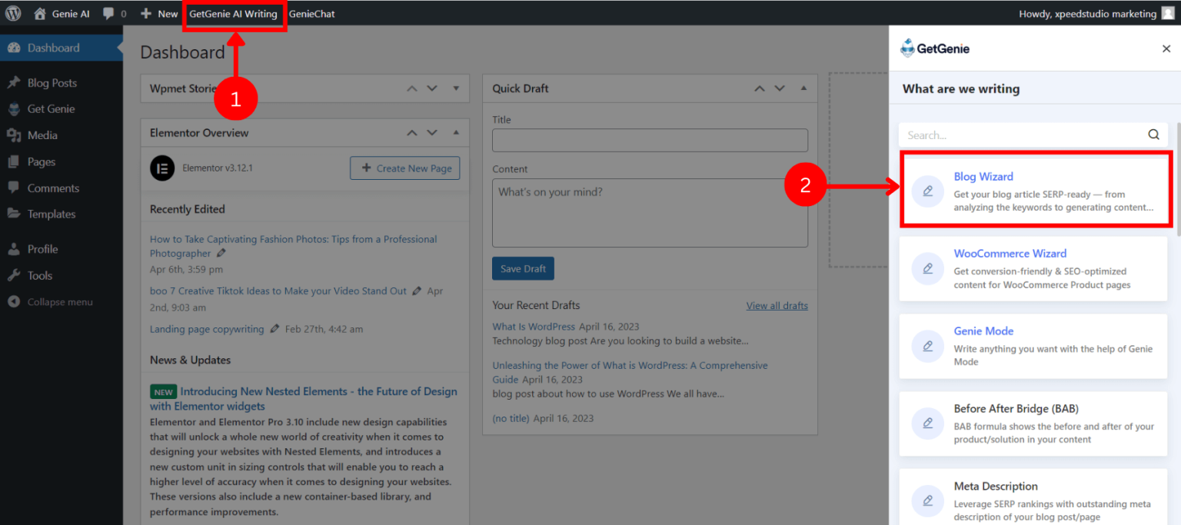Open Unleashing the Power of WordPress draft
Viewport: 1181px width, 525px height.
point(630,372)
